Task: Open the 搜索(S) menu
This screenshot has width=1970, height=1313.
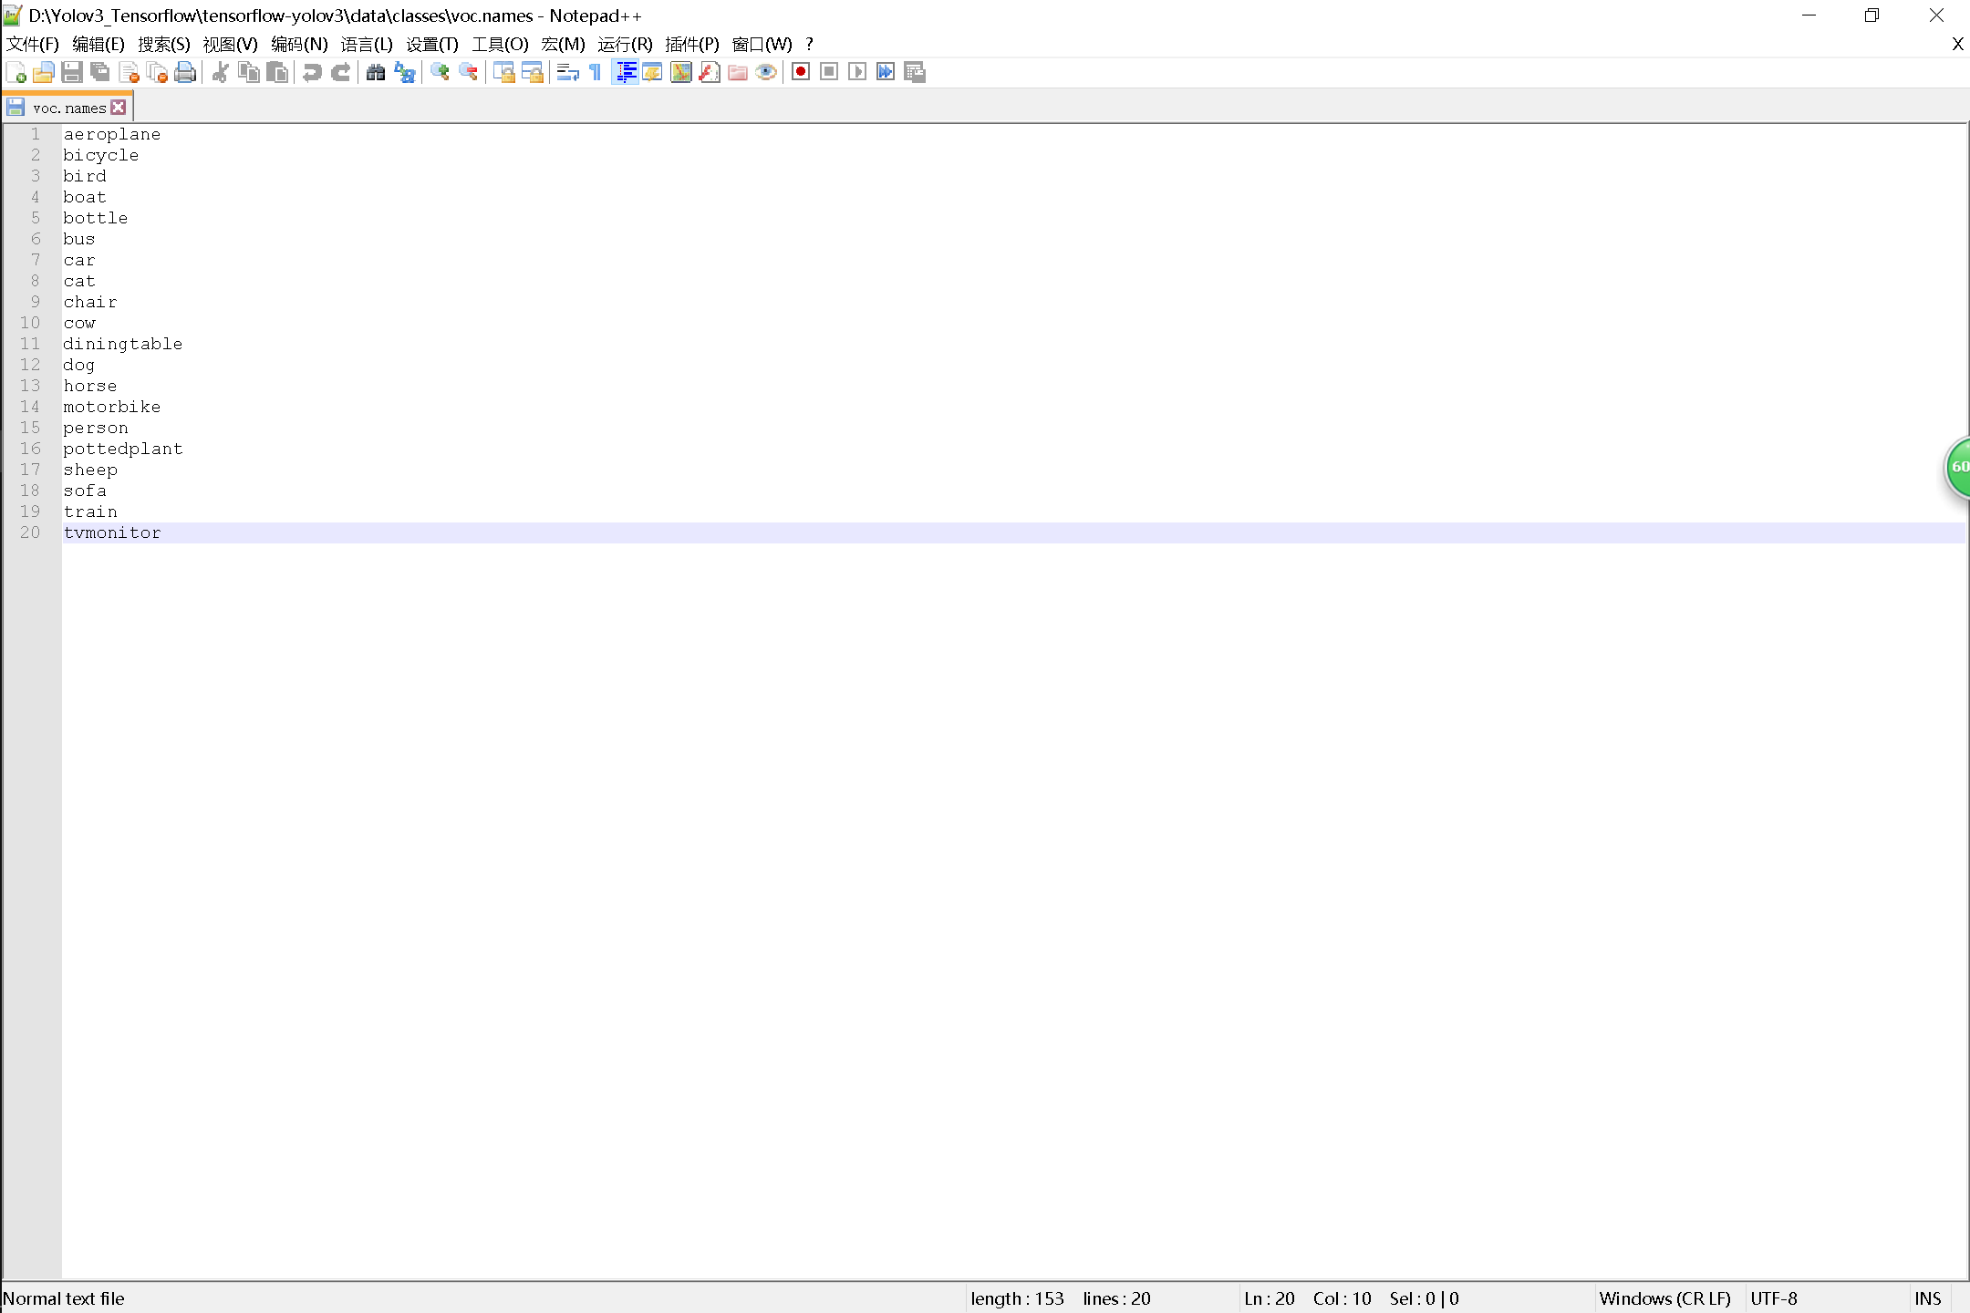Action: point(164,44)
